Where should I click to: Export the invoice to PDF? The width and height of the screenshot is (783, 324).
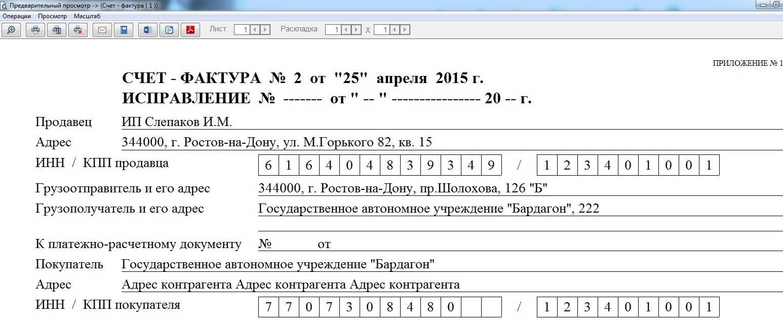[190, 30]
